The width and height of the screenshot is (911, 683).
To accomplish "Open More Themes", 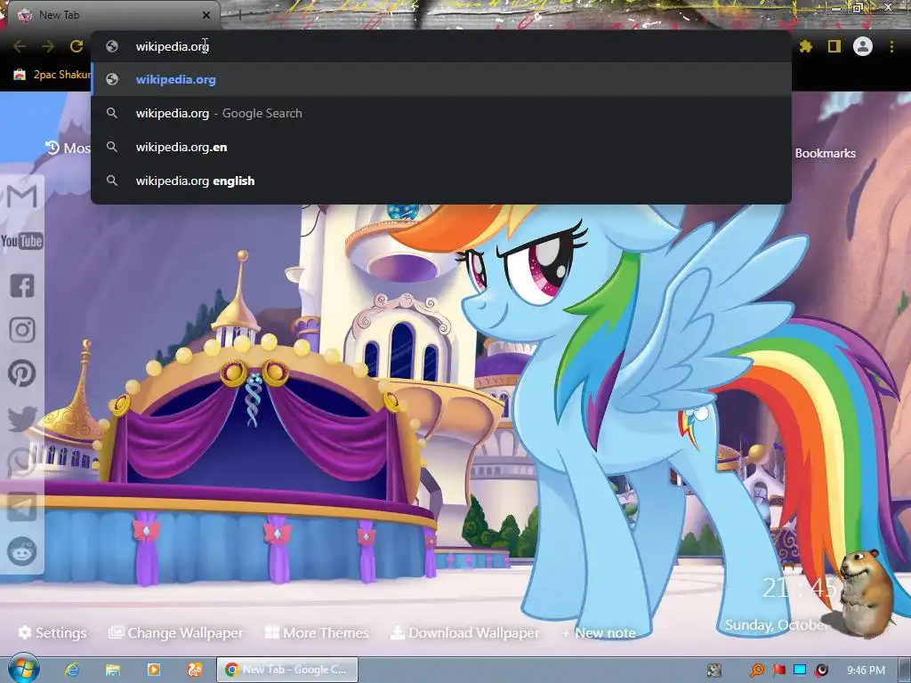I will pos(317,632).
